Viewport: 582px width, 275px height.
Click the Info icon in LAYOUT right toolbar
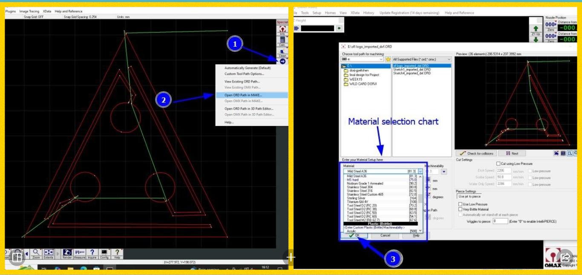(282, 30)
